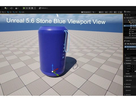Screen dimensions: 136x102
Task: Open the Add content dropdown in the toolbar
Action: pyautogui.click(x=6, y=8)
